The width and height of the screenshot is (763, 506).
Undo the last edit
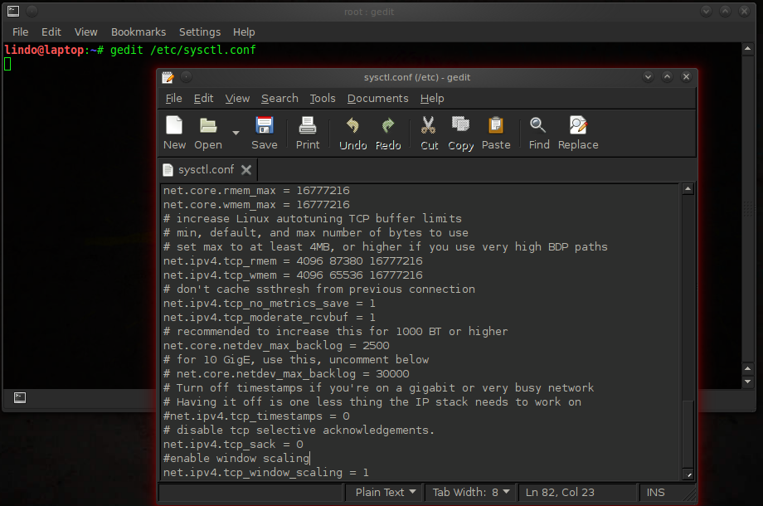click(352, 133)
